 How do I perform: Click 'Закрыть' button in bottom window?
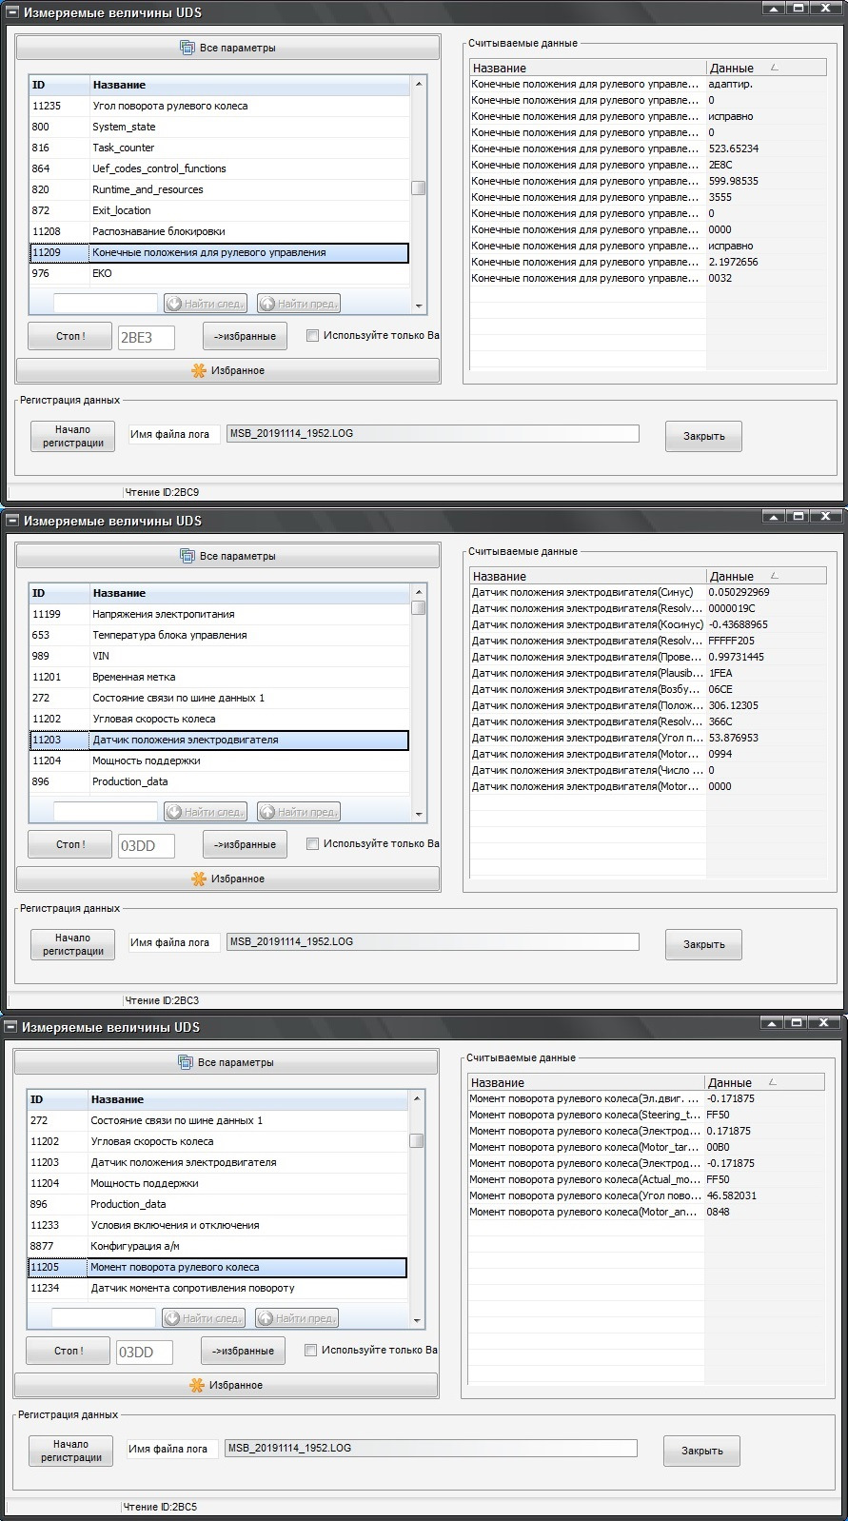pos(701,1451)
